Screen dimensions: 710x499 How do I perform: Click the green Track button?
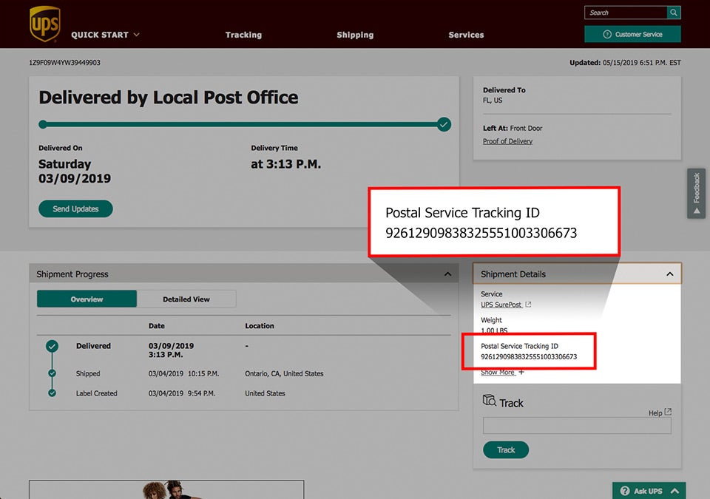(x=506, y=449)
